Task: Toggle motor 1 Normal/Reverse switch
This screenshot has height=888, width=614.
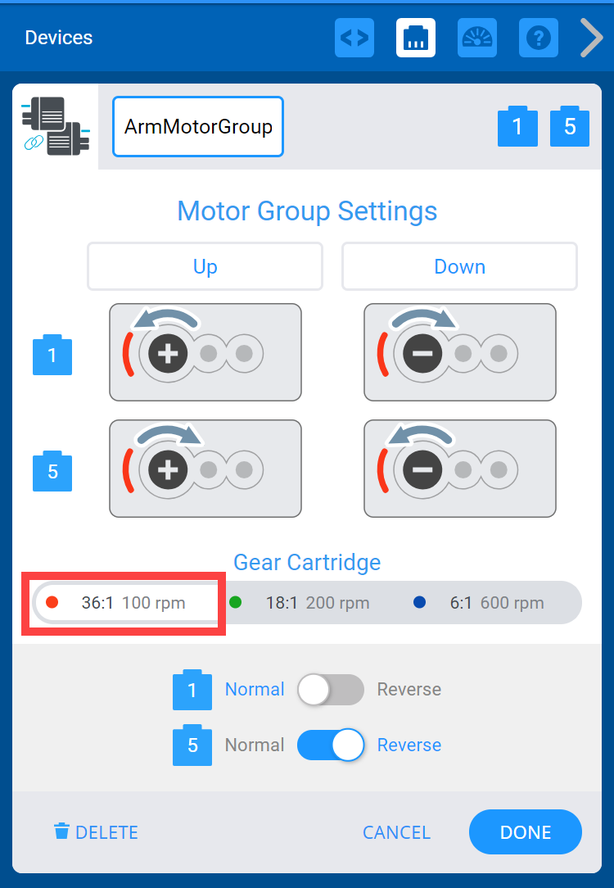Action: (330, 690)
